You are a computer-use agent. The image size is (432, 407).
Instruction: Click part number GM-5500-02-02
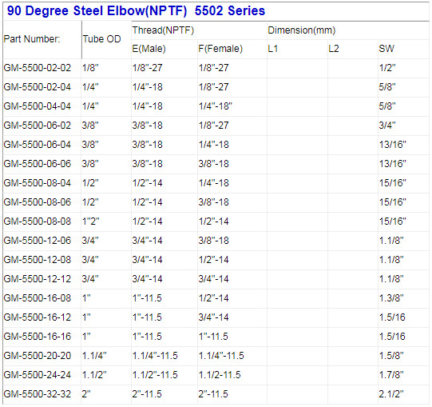point(38,68)
